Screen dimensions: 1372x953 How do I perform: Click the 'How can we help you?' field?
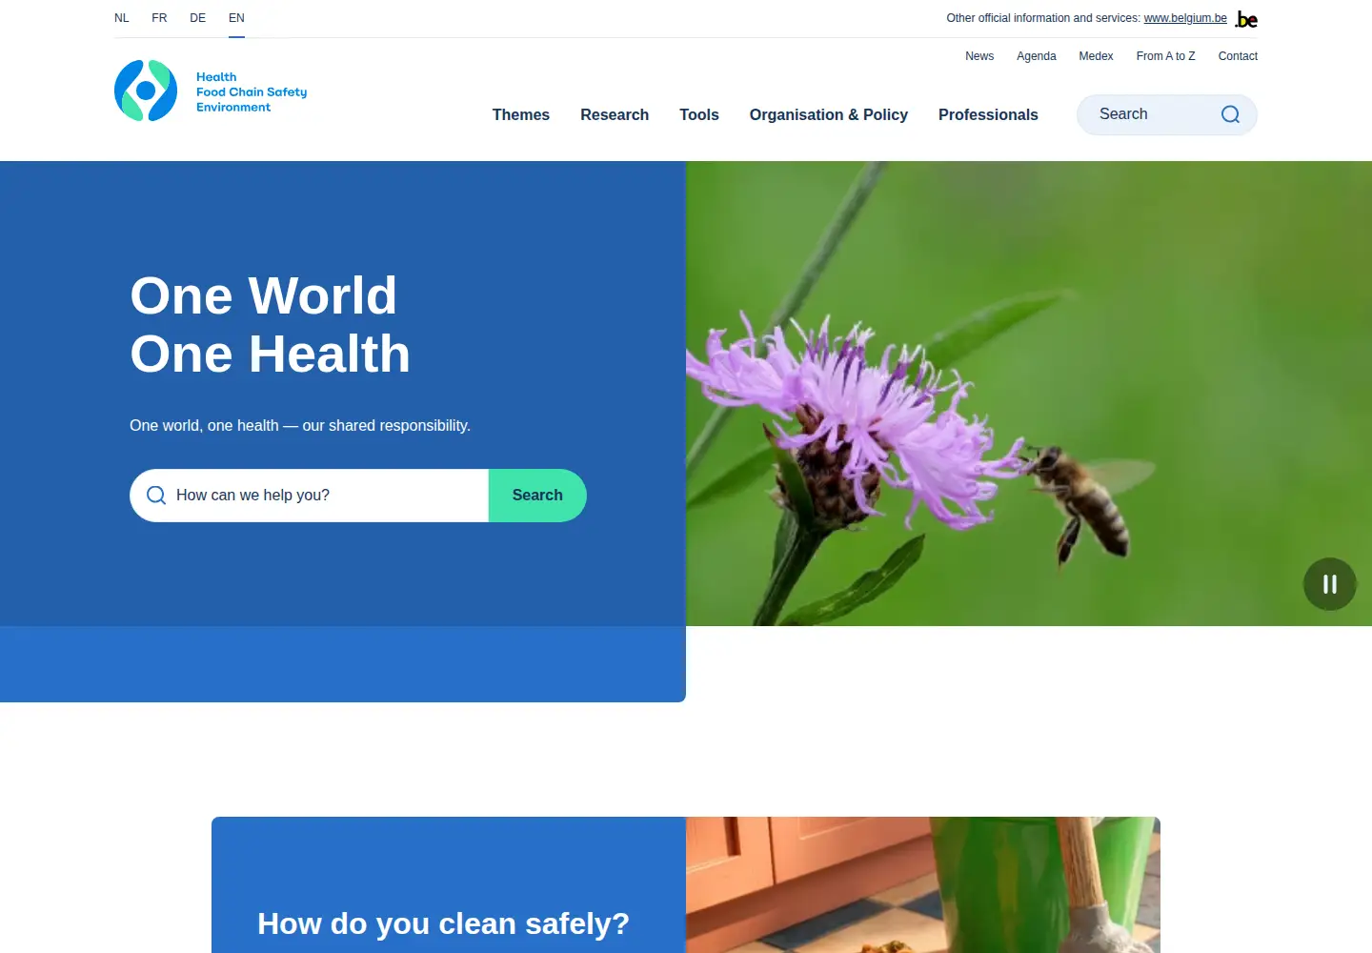tap(310, 496)
